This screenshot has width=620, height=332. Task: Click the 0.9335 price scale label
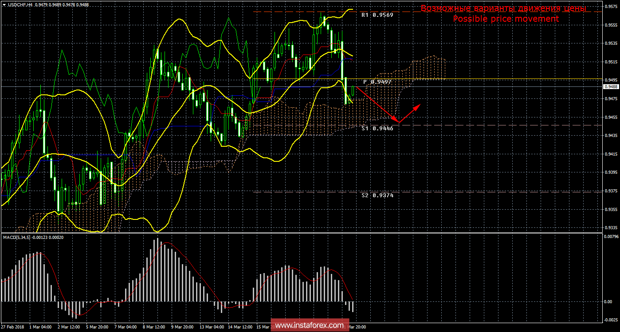(610, 227)
